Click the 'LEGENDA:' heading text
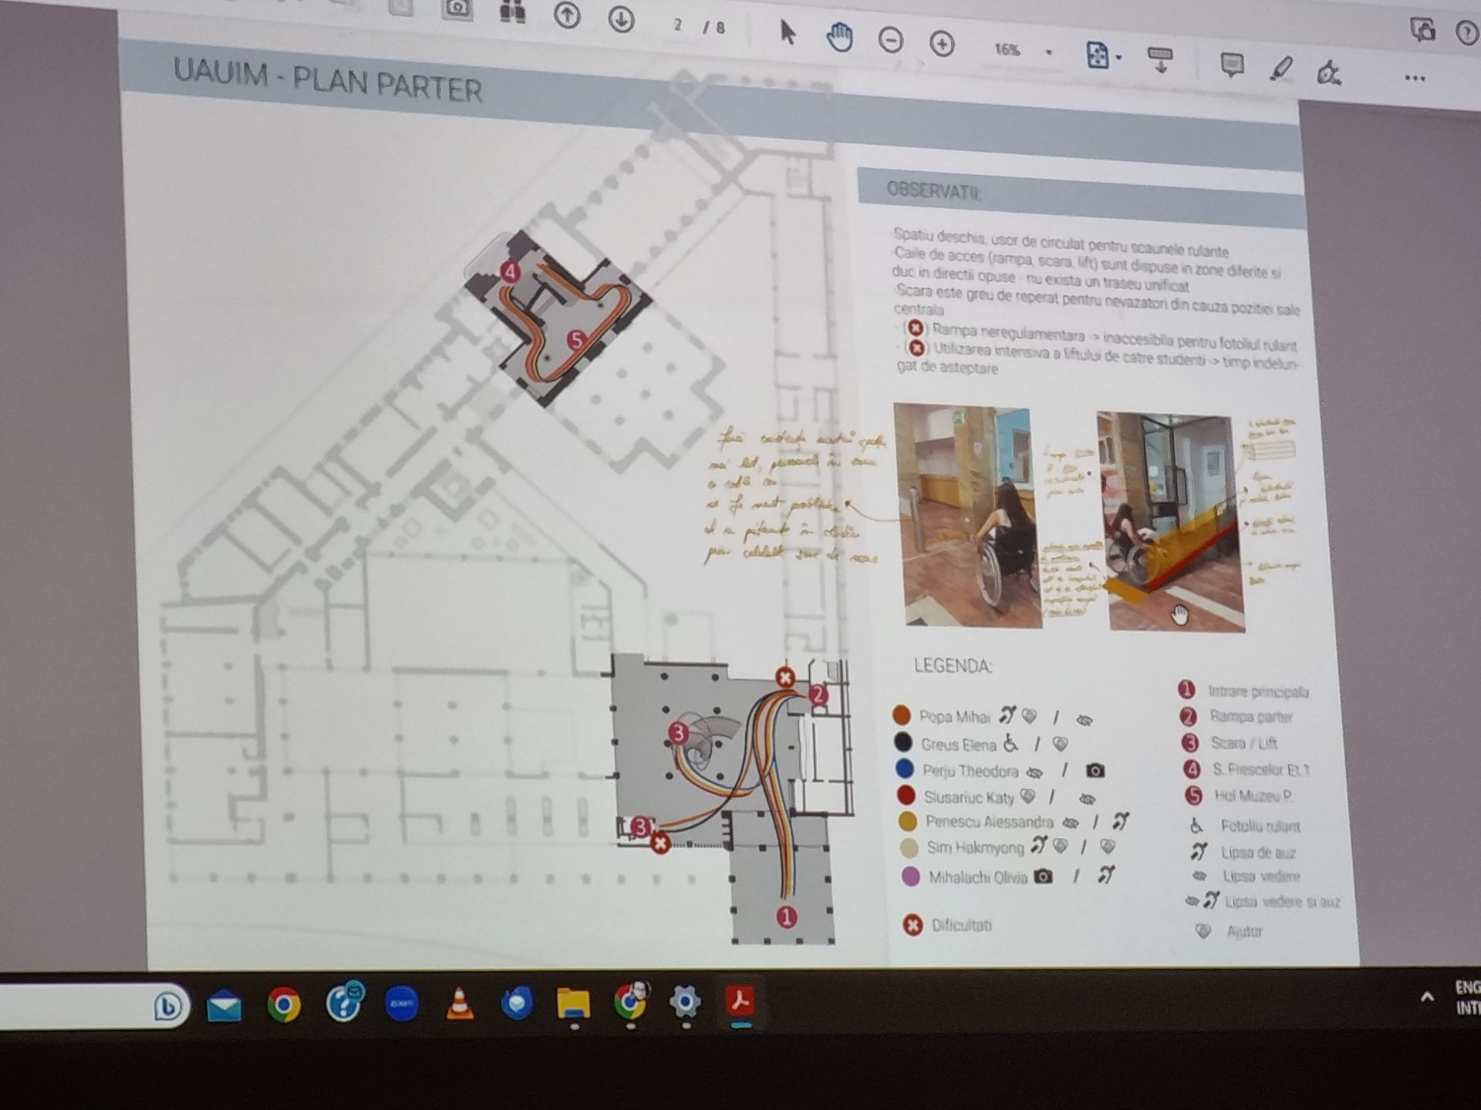Image resolution: width=1481 pixels, height=1110 pixels. [953, 665]
